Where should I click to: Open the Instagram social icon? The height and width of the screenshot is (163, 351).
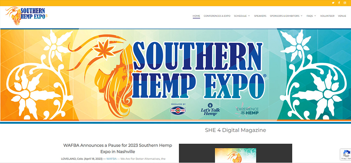(345, 3)
